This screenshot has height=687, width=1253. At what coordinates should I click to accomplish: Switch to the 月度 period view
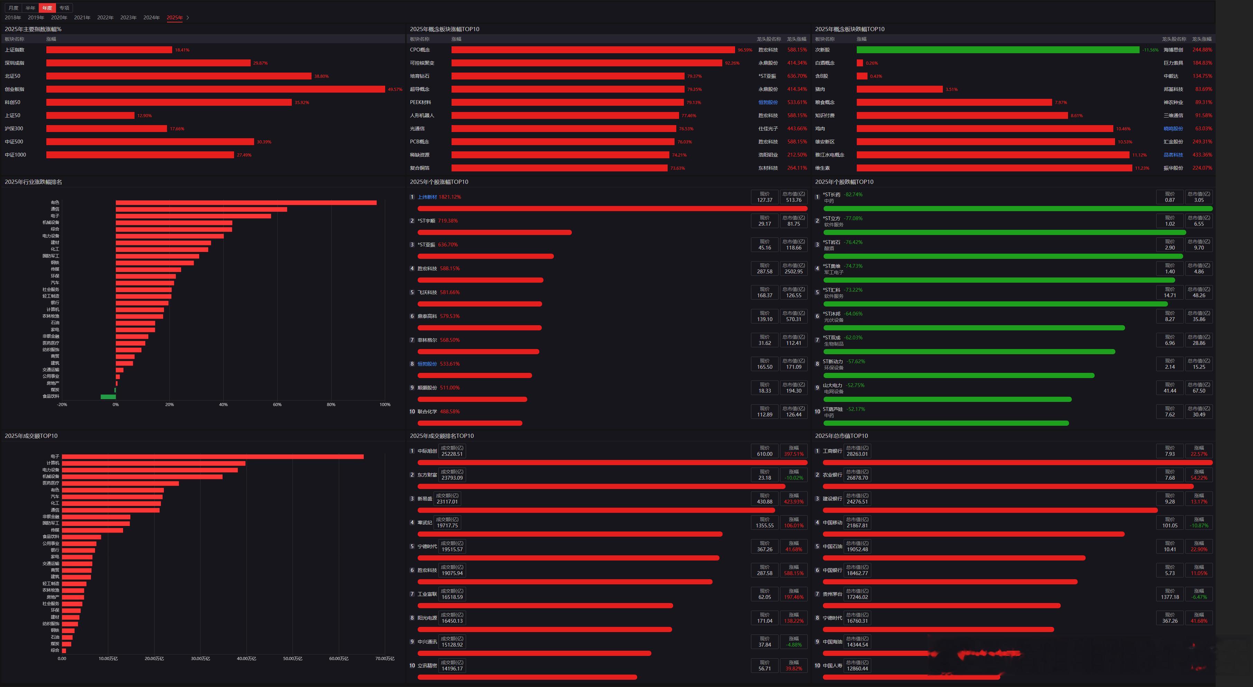point(13,8)
